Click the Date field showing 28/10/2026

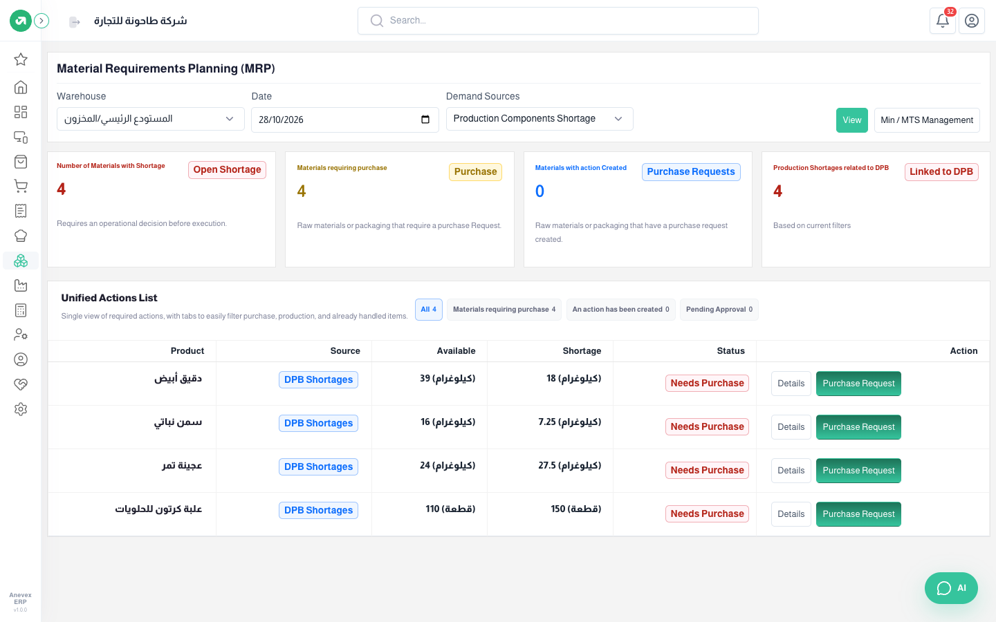345,120
